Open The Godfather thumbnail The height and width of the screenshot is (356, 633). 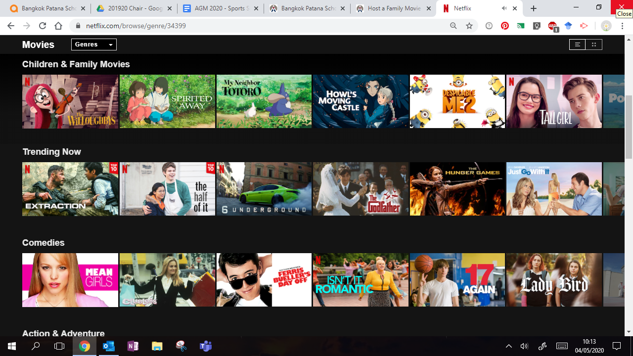pyautogui.click(x=361, y=189)
